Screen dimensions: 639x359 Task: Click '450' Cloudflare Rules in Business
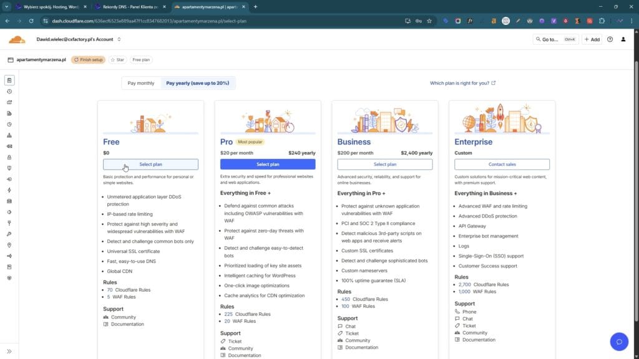pos(346,299)
